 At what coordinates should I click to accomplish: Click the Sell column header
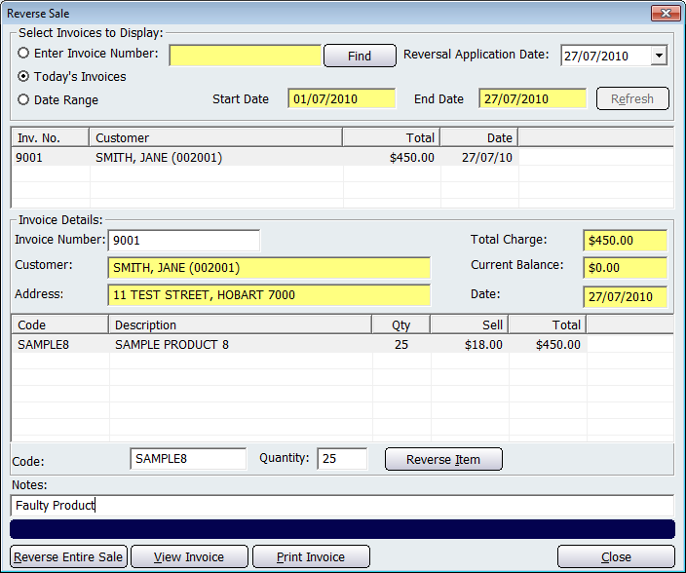pos(470,325)
